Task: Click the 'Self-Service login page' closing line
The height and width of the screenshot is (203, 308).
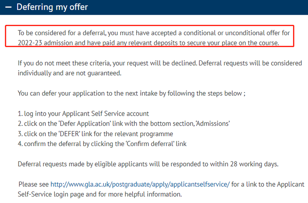Action: (100, 194)
